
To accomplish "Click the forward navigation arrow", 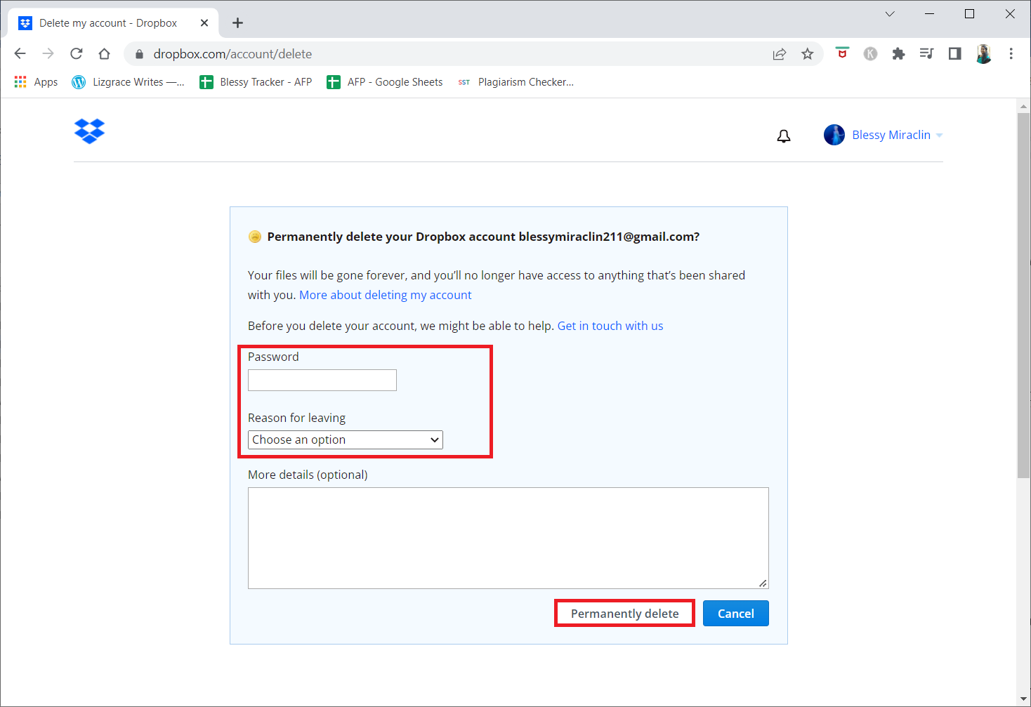I will pyautogui.click(x=48, y=54).
